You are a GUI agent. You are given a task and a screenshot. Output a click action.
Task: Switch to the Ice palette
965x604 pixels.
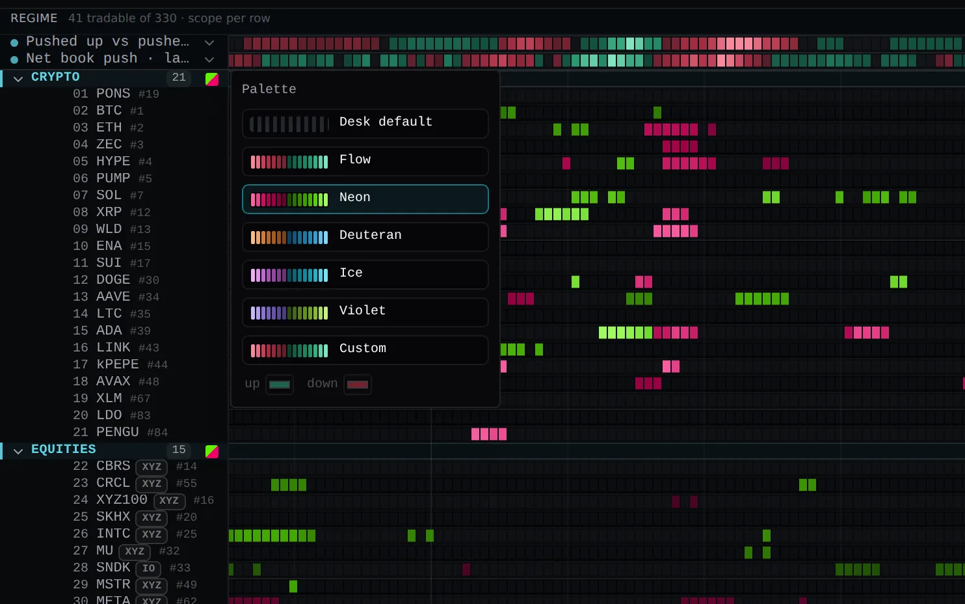pos(365,275)
